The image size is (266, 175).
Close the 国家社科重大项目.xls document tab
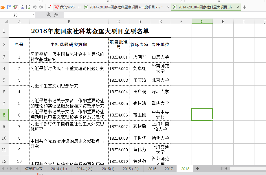238,7
